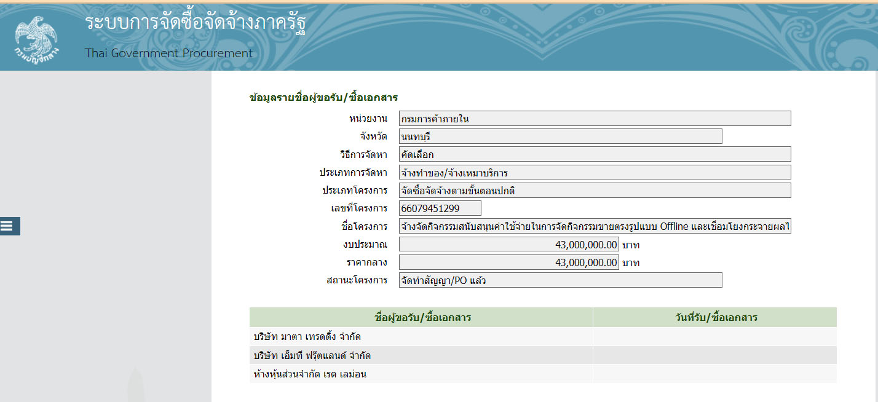This screenshot has height=402, width=878.
Task: Select the สถานะโครงการ status field
Action: pyautogui.click(x=560, y=280)
